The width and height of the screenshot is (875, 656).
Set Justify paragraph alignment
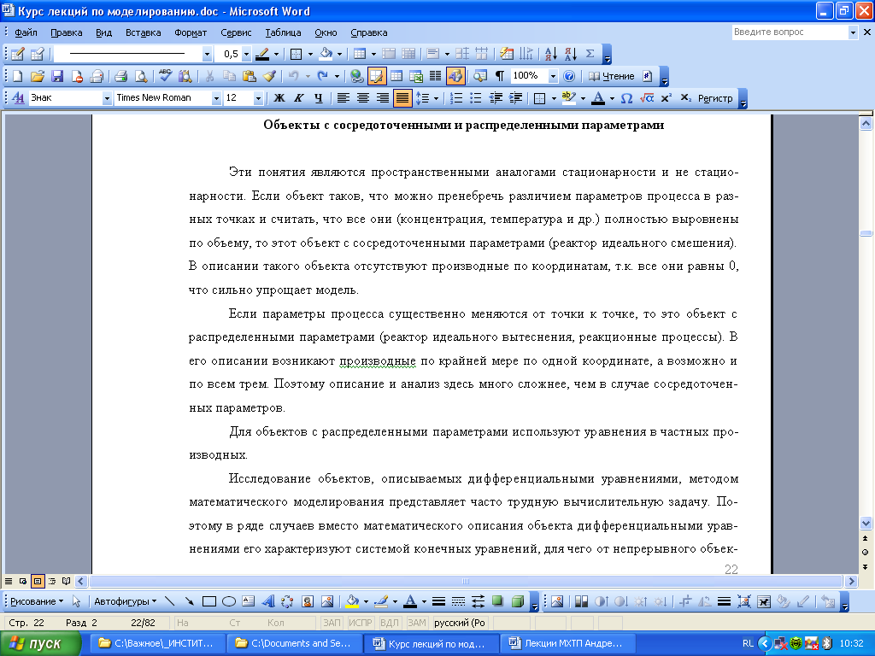[x=402, y=98]
